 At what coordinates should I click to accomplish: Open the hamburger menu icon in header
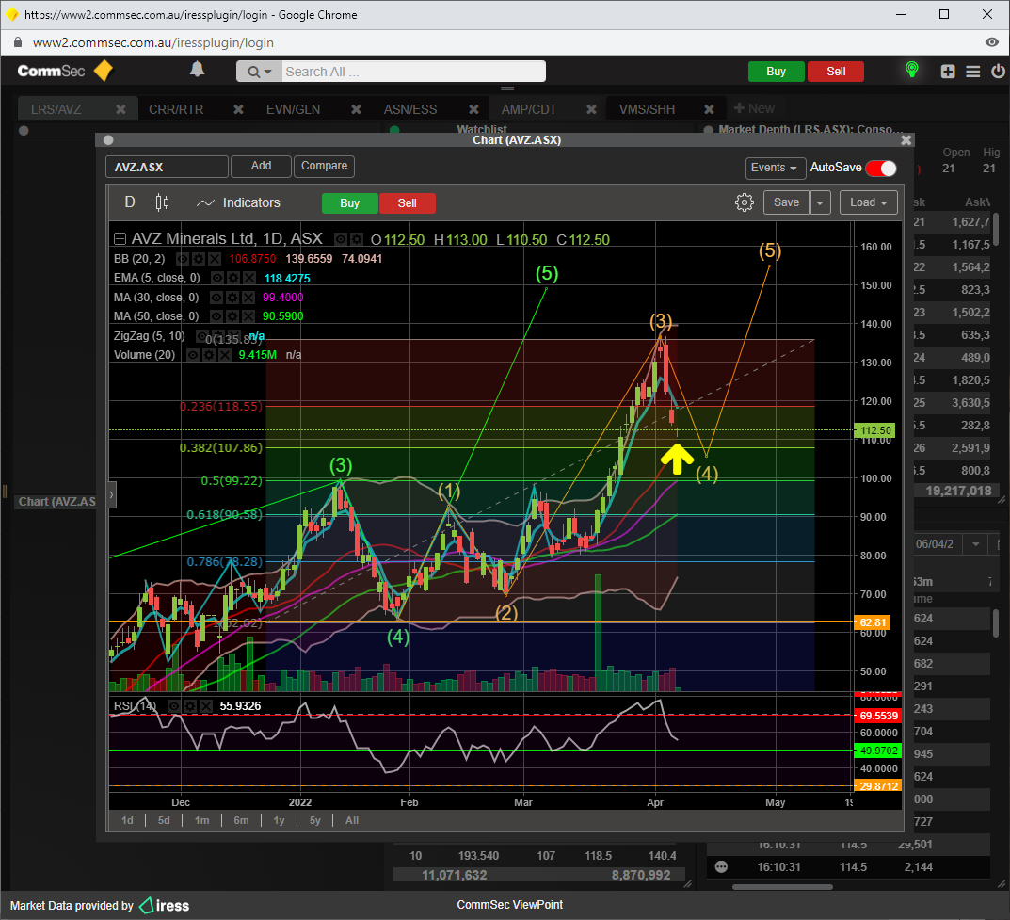pos(972,71)
